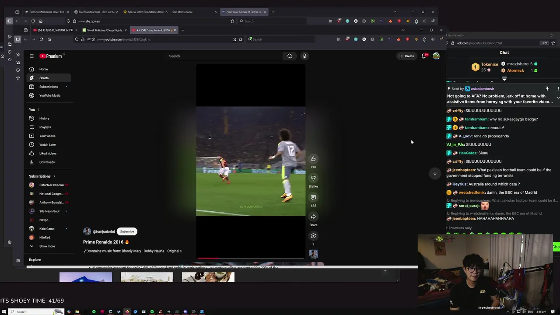560x315 pixels.
Task: Go to next short with down arrow
Action: coord(435,174)
